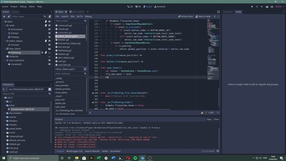Switch to 2D workspace
The height and width of the screenshot is (161, 286).
click(130, 7)
